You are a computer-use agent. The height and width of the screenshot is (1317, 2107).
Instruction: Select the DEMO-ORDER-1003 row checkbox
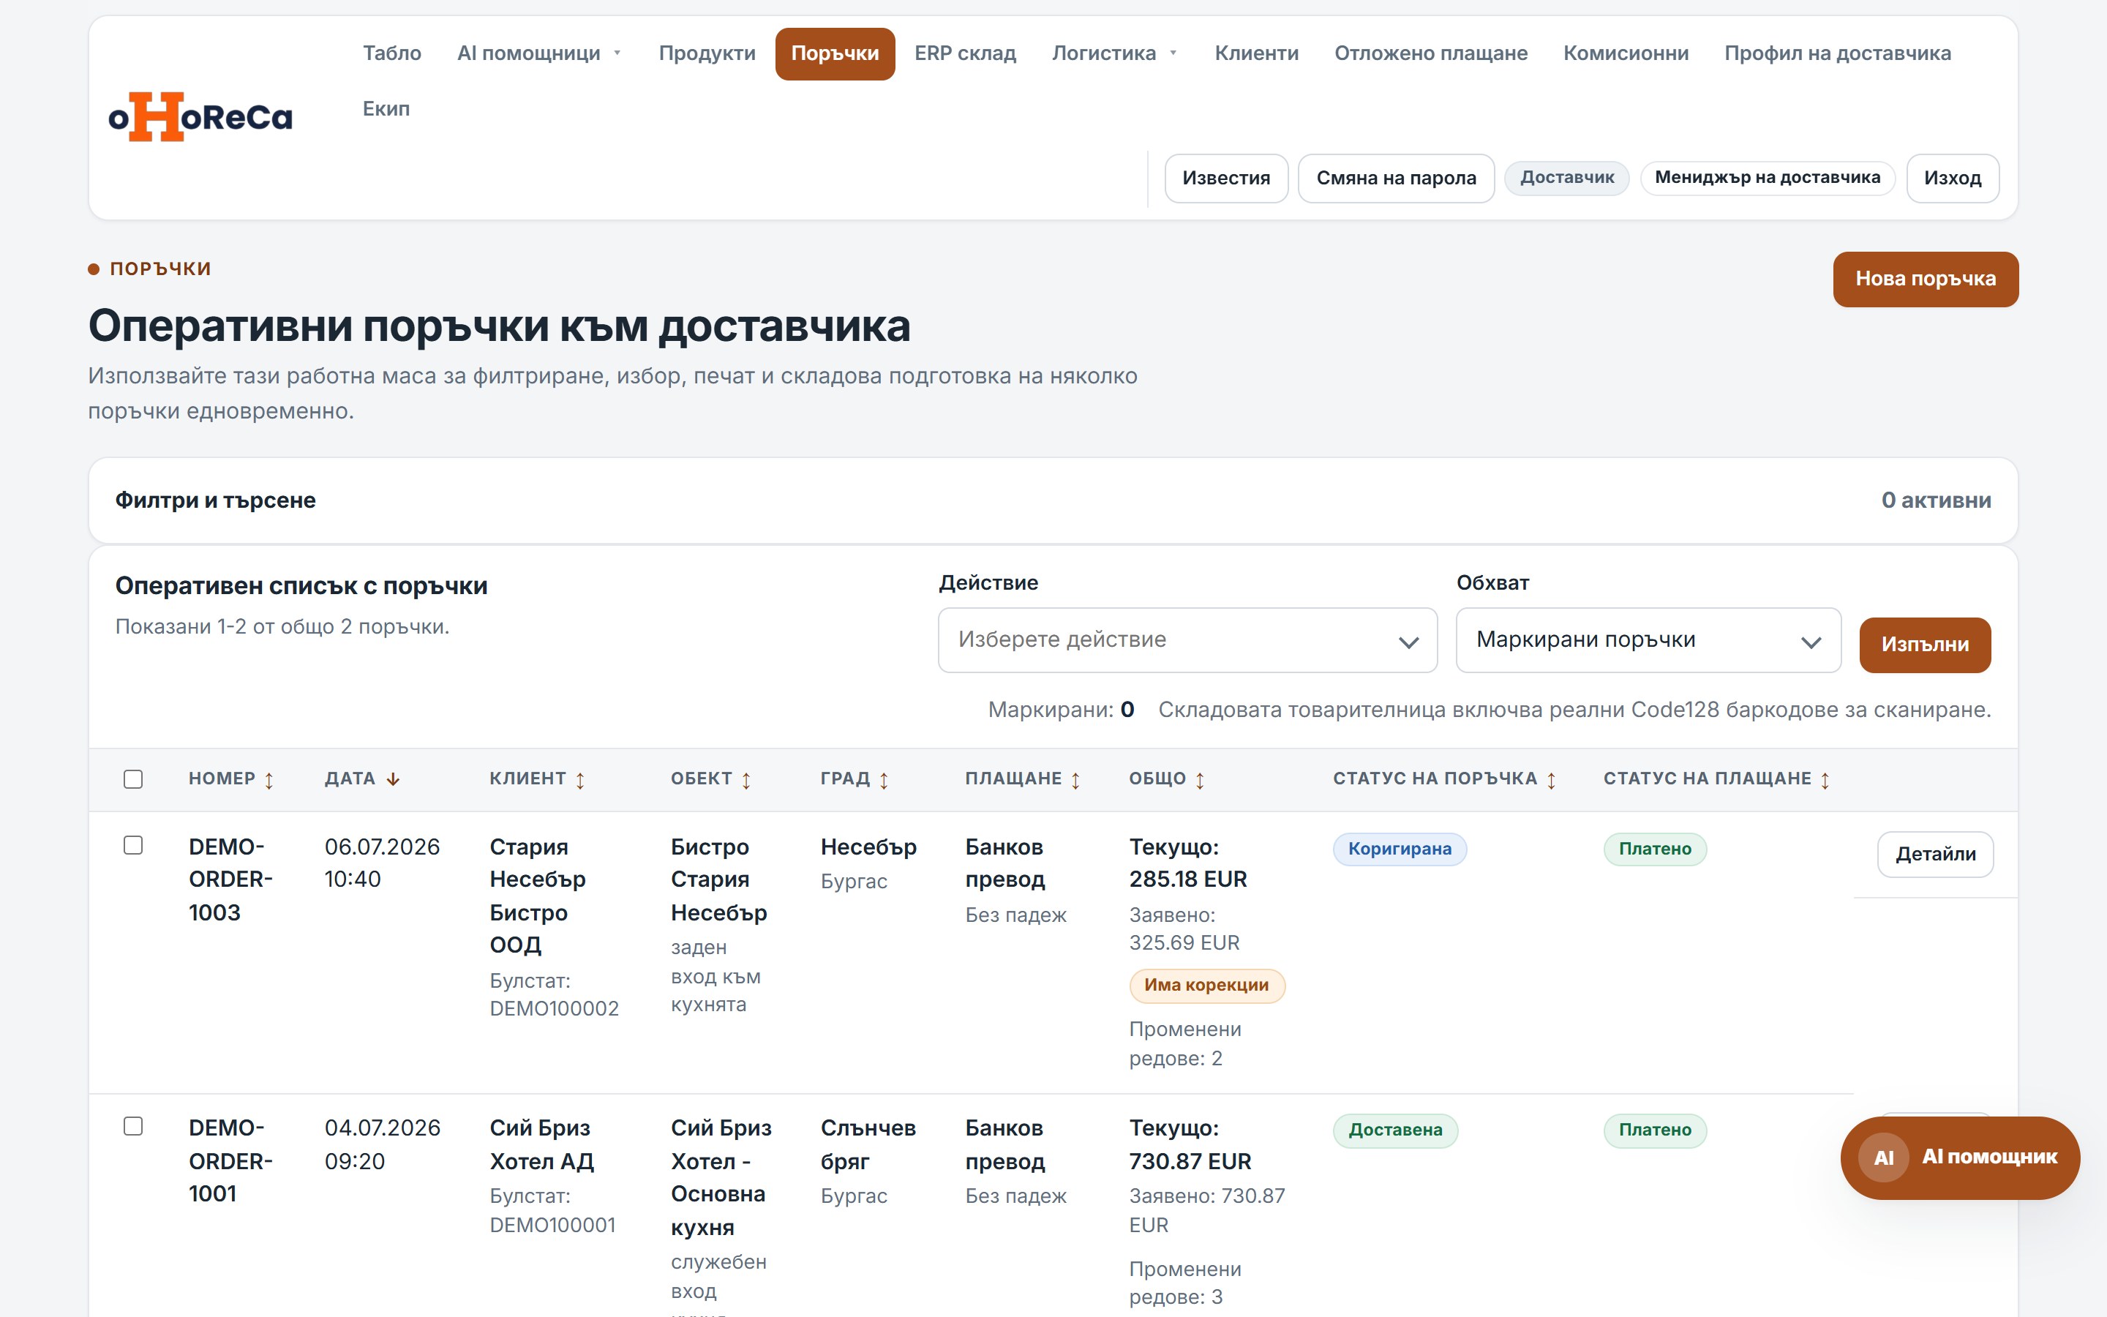pos(133,845)
